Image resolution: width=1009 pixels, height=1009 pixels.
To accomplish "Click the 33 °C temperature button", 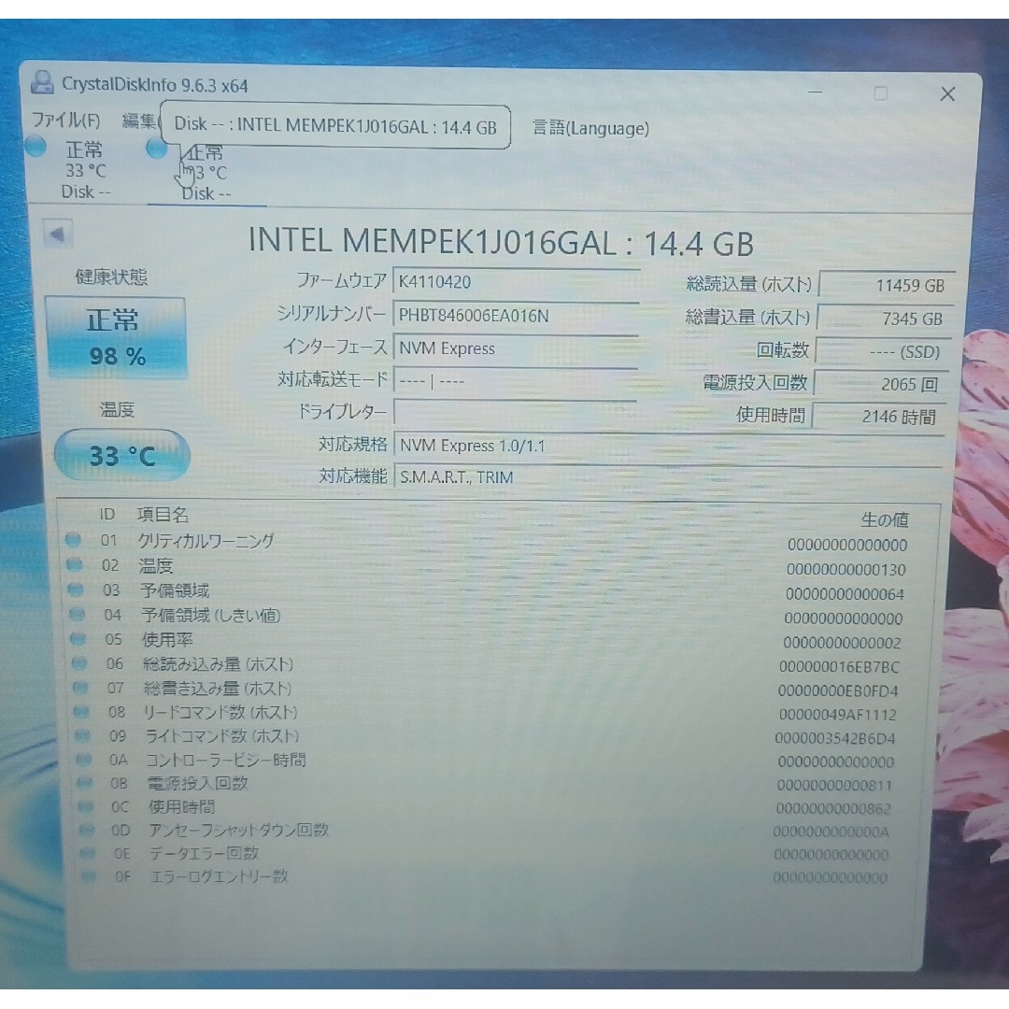I will pos(122,456).
